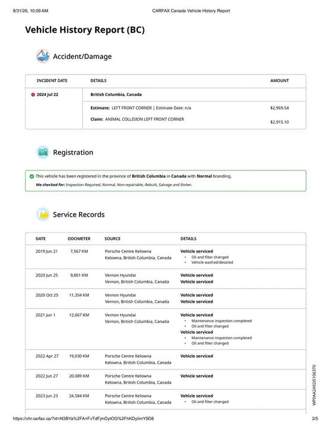Select the 9,801 KM odometer reading
This screenshot has height=429, width=331.
(x=79, y=275)
